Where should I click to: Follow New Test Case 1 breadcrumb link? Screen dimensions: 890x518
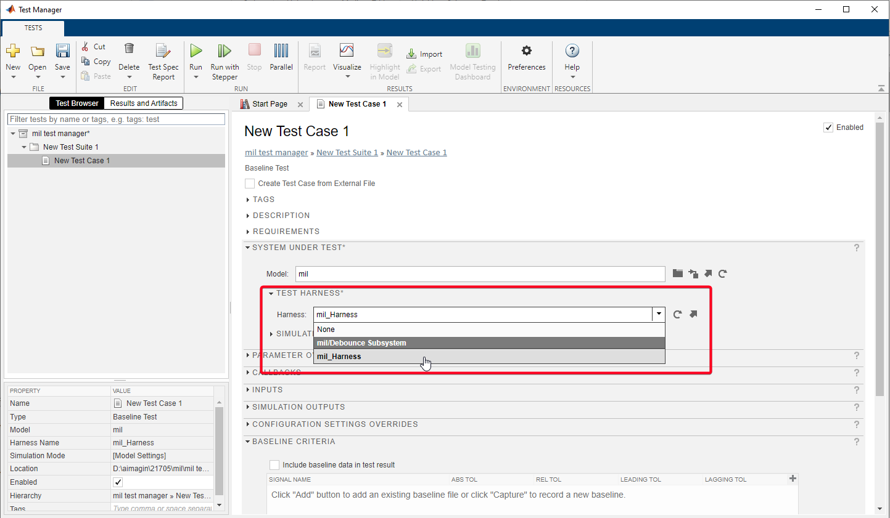pyautogui.click(x=417, y=153)
